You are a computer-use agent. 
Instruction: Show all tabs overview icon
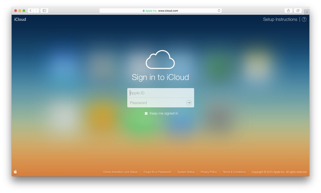click(x=298, y=11)
